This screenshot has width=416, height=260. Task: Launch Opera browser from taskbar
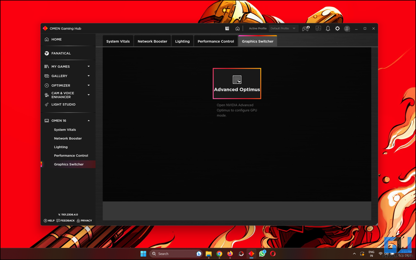(273, 254)
